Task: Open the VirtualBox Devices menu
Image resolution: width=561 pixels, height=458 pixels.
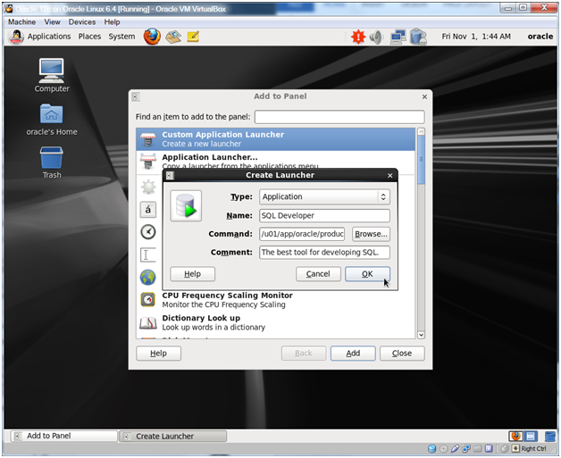Action: click(x=82, y=21)
